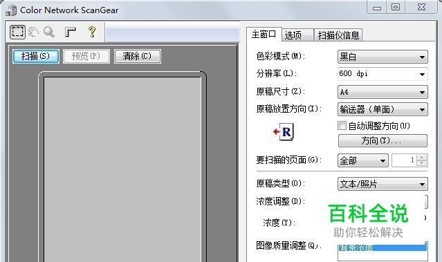
Task: Minimize the Color Network ScanGear window
Action: [x=377, y=8]
